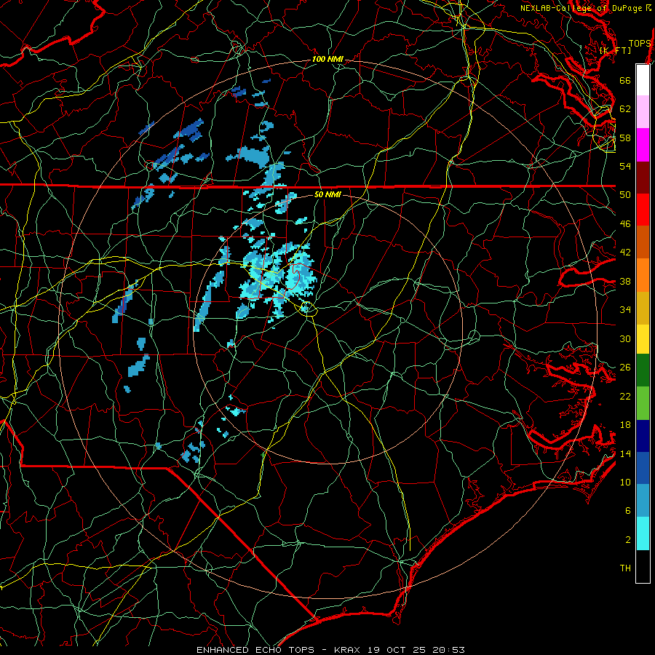Click the 100 NMI range ring label
Screen dimensions: 655x655
(327, 60)
